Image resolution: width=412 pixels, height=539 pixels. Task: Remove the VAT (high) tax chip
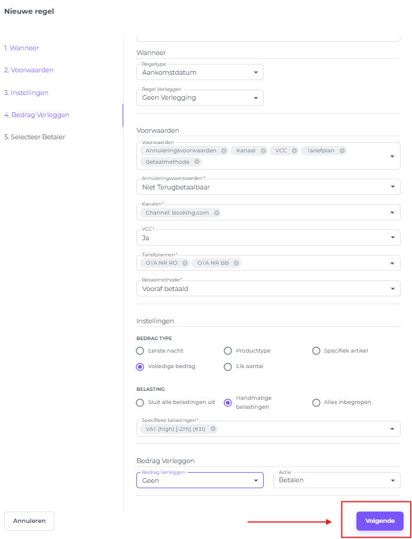tap(213, 428)
